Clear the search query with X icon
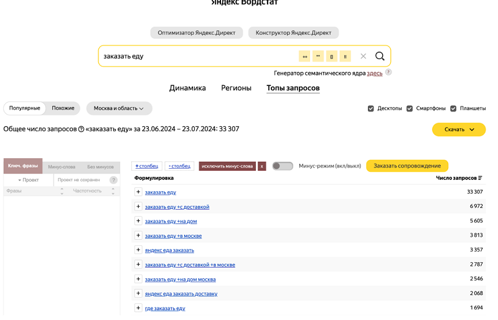This screenshot has height=320, width=498. 364,56
